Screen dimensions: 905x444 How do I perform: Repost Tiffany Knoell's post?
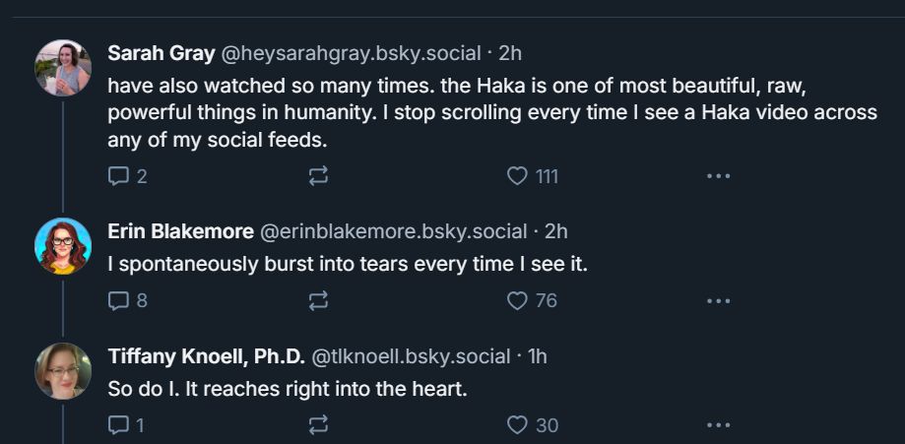click(318, 425)
